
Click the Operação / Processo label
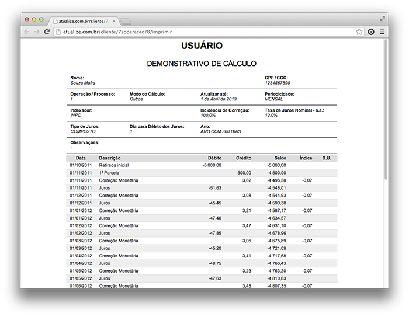pos(92,94)
